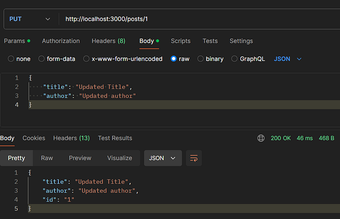Select the raw body option
340x219 pixels.
pyautogui.click(x=174, y=59)
